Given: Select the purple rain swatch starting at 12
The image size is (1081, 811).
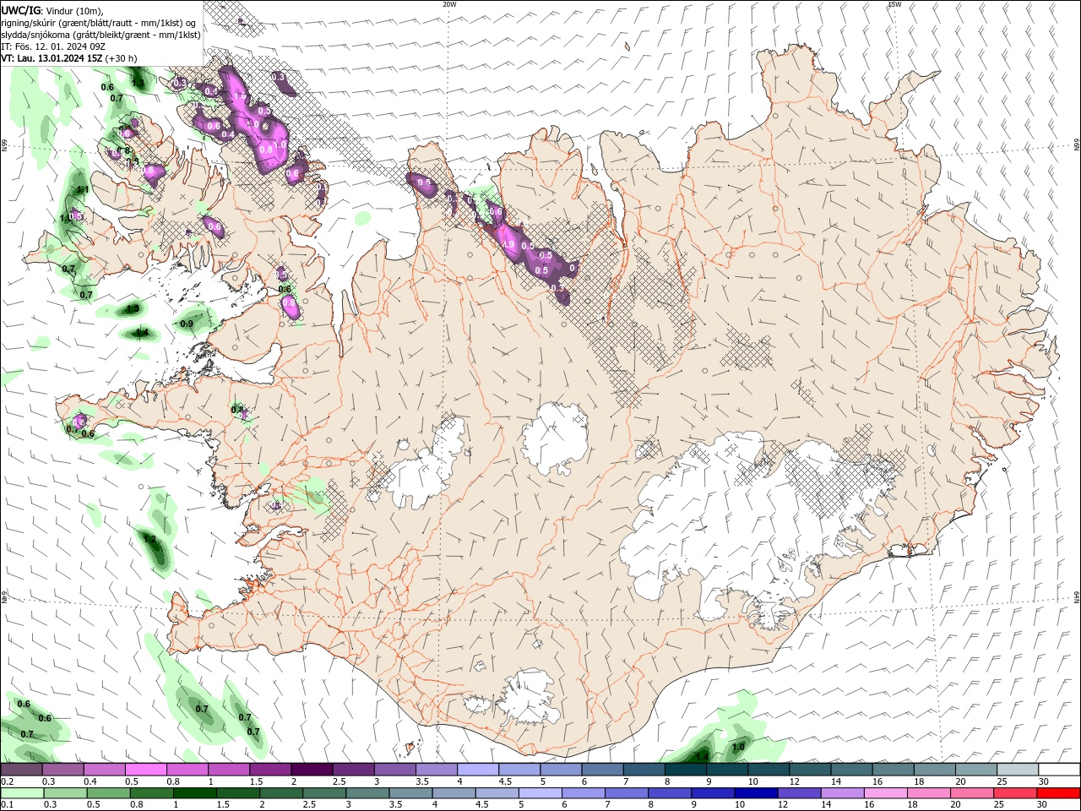Looking at the screenshot, I should coord(798,793).
